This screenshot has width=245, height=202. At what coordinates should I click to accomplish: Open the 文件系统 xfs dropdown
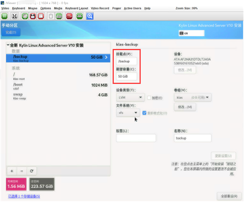pos(128,113)
